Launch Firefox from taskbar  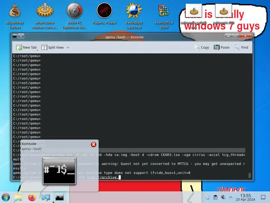point(32,197)
